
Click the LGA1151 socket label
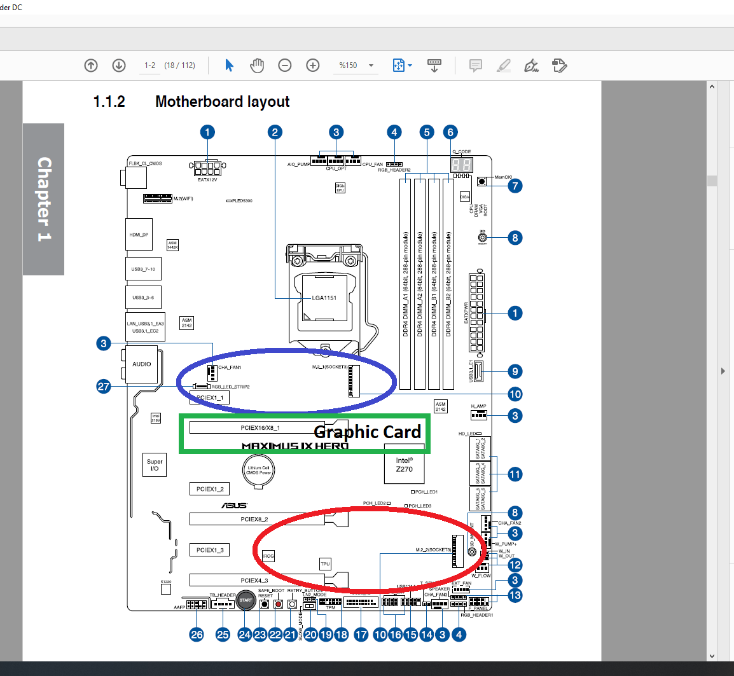coord(324,298)
